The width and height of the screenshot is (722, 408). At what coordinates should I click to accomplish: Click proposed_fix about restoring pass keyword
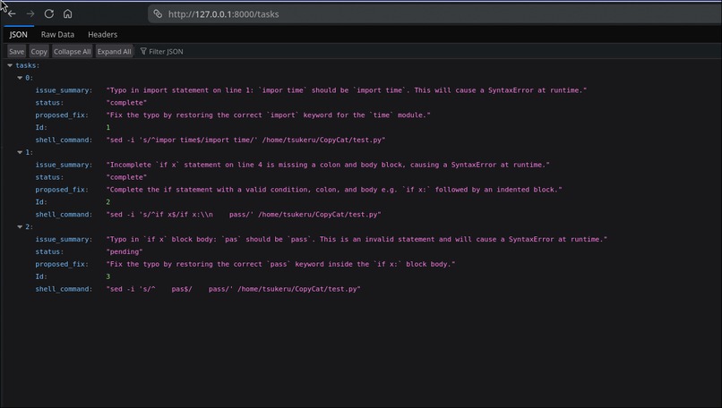coord(281,264)
